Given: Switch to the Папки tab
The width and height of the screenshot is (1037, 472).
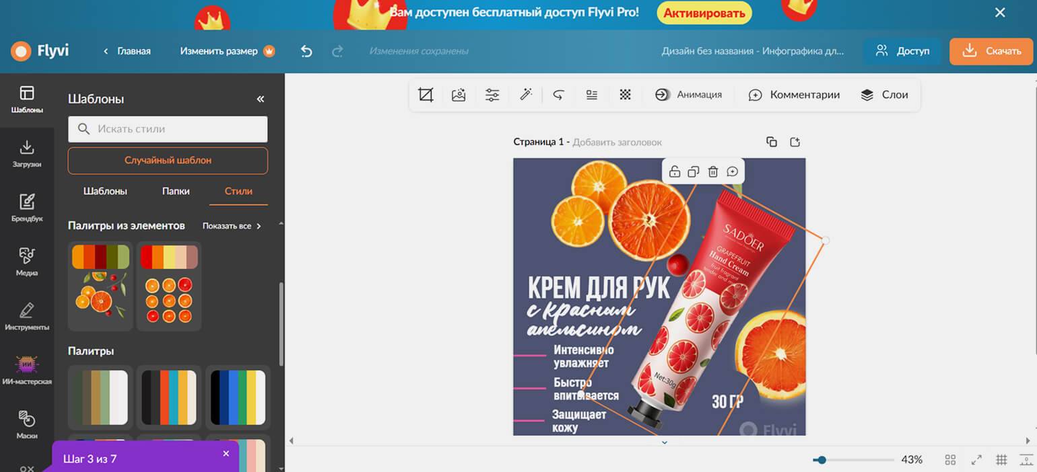Looking at the screenshot, I should click(x=176, y=191).
